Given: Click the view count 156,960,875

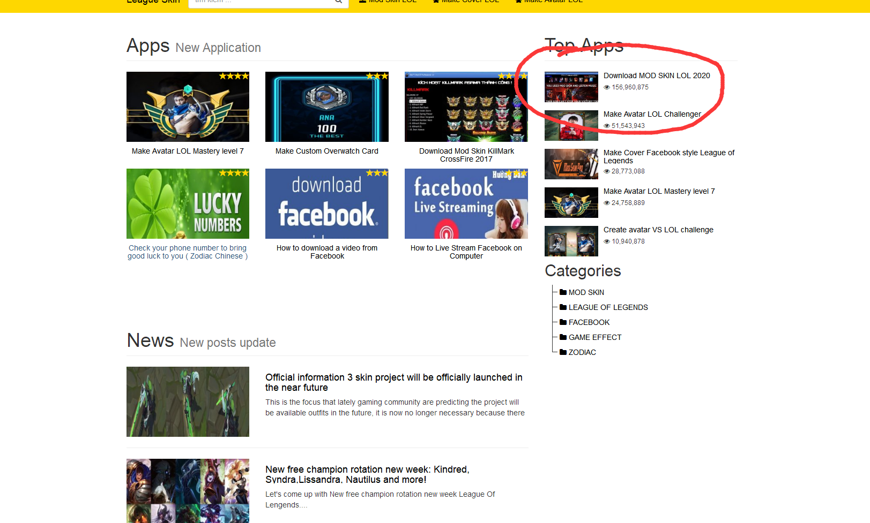Looking at the screenshot, I should click(x=630, y=87).
